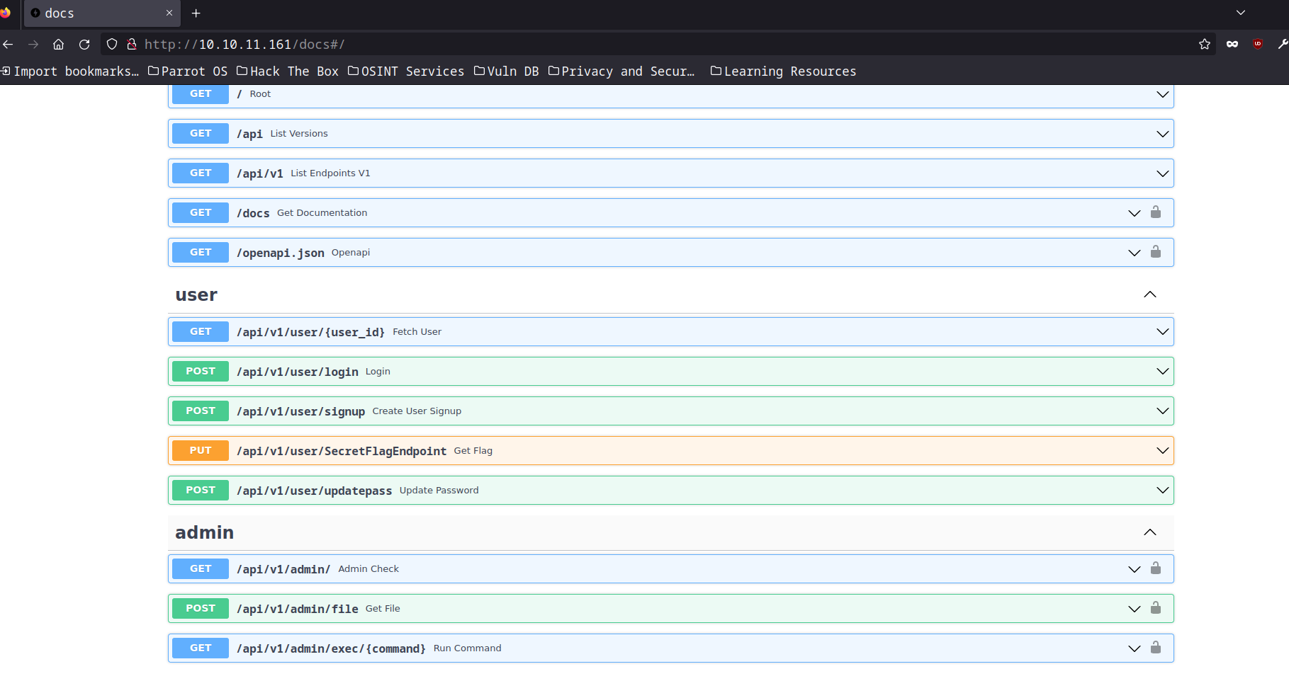
Task: Expand the Root endpoint chevron
Action: click(x=1163, y=94)
